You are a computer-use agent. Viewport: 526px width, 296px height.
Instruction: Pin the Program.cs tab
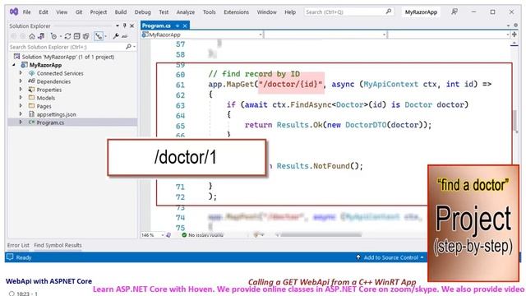coord(178,25)
